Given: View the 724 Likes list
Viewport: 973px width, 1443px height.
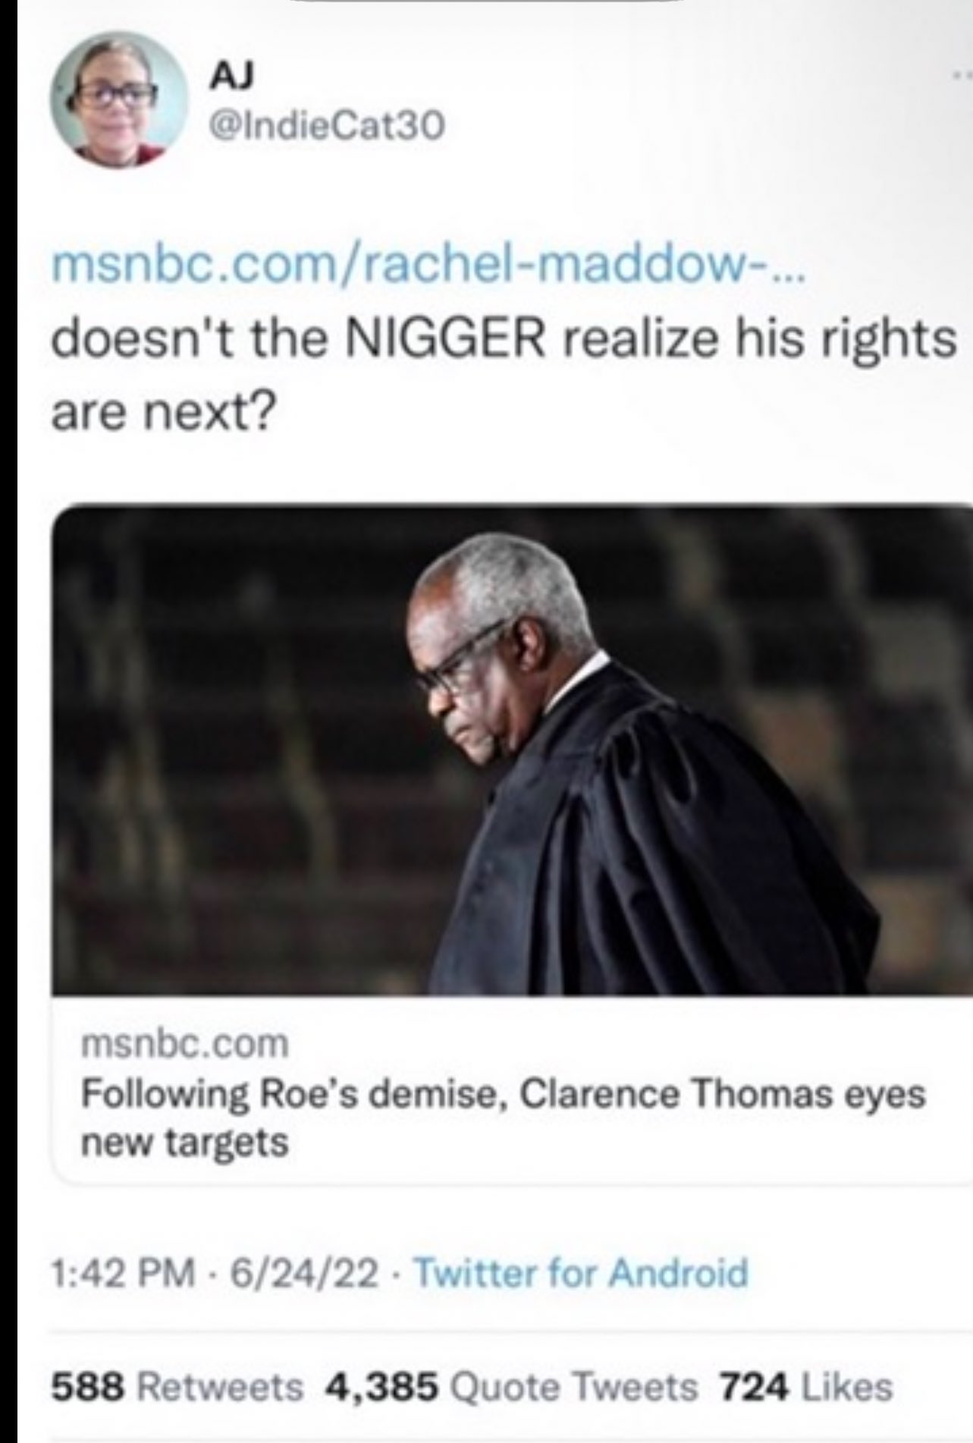Looking at the screenshot, I should pyautogui.click(x=805, y=1385).
